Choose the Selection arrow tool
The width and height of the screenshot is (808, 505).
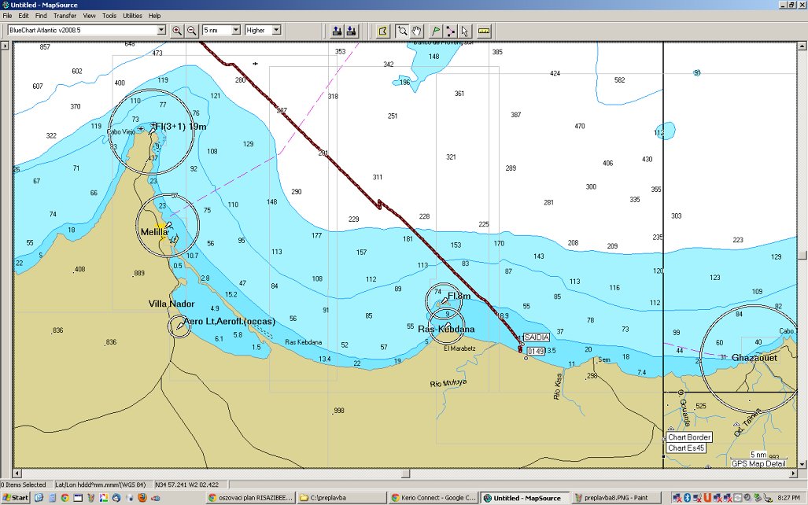pos(464,31)
